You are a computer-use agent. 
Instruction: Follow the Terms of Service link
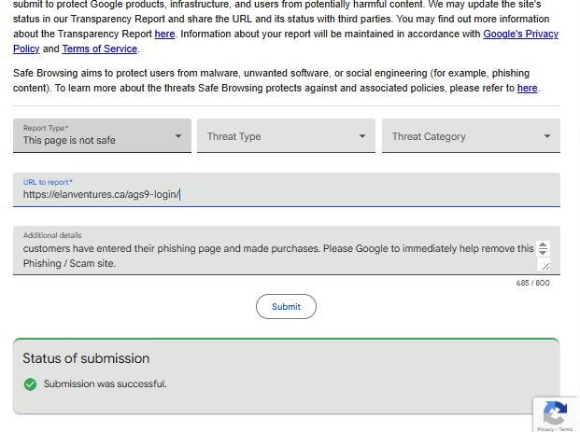click(x=100, y=49)
